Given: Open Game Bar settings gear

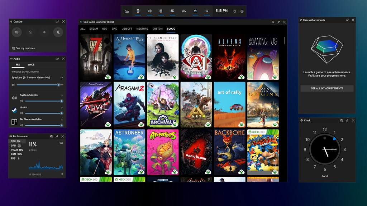Looking at the screenshot, I should [x=242, y=11].
